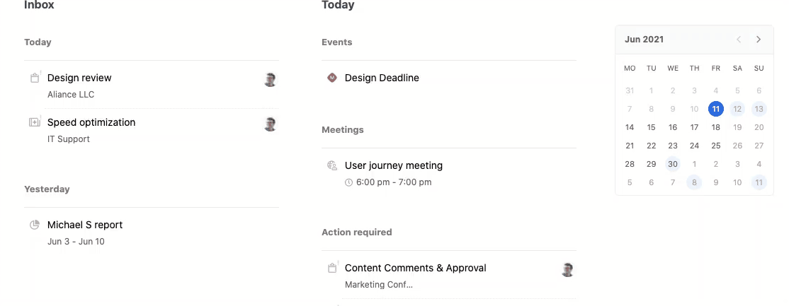Open the Design review inbox item
789x306 pixels.
(x=152, y=86)
